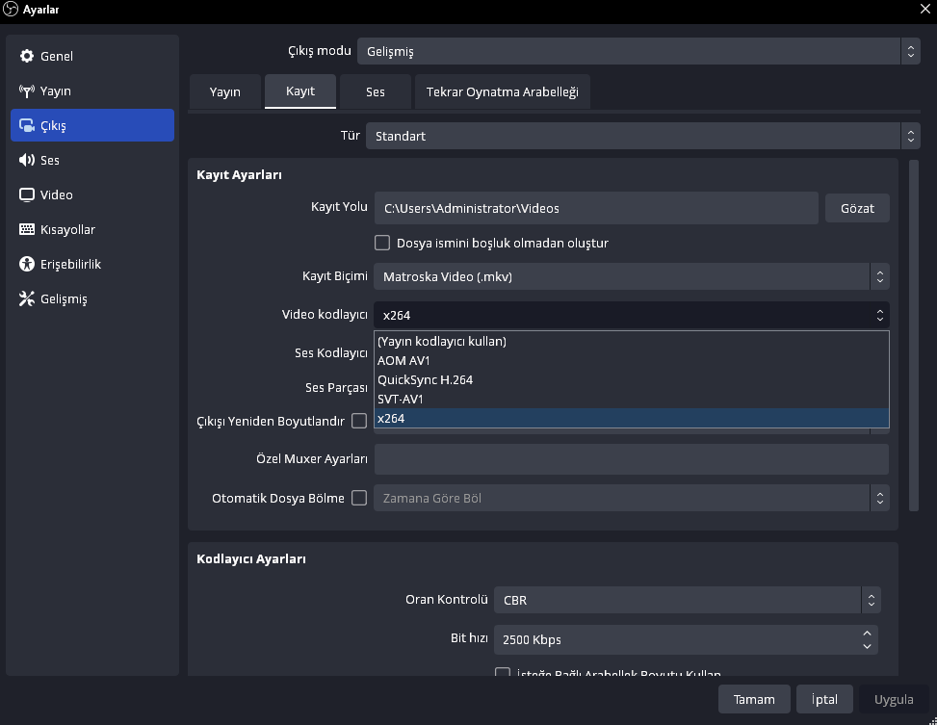Click the Kısayollar keyboard icon
This screenshot has width=937, height=725.
(x=27, y=229)
